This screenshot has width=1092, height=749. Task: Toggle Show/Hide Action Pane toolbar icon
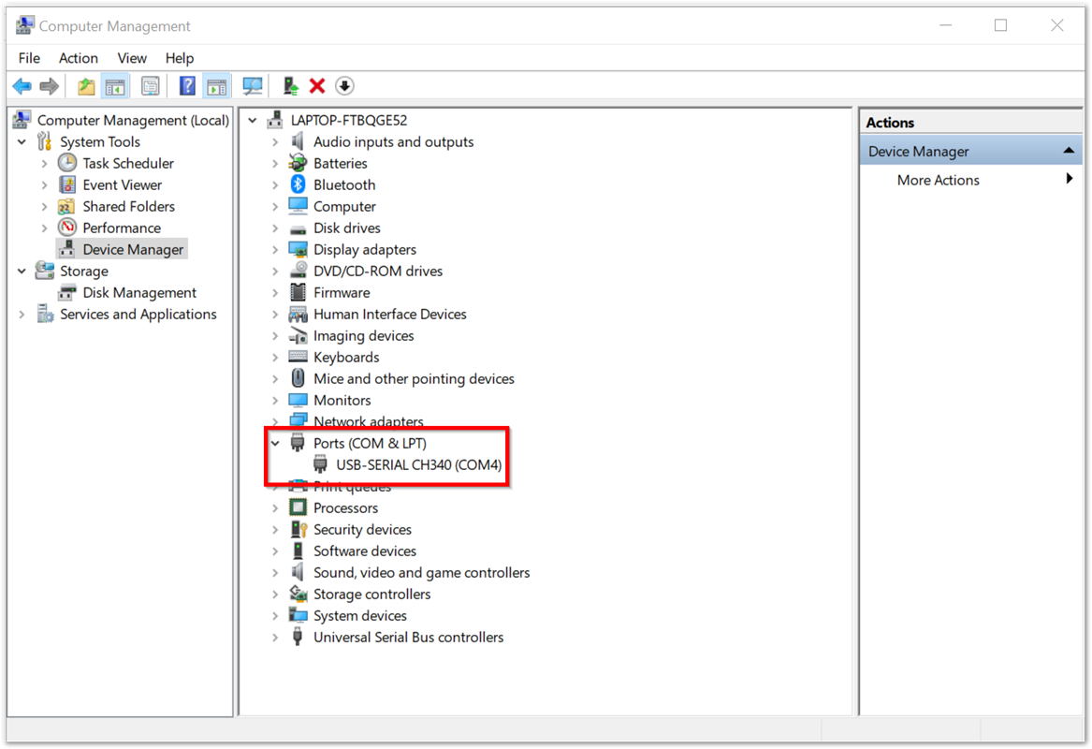tap(216, 86)
